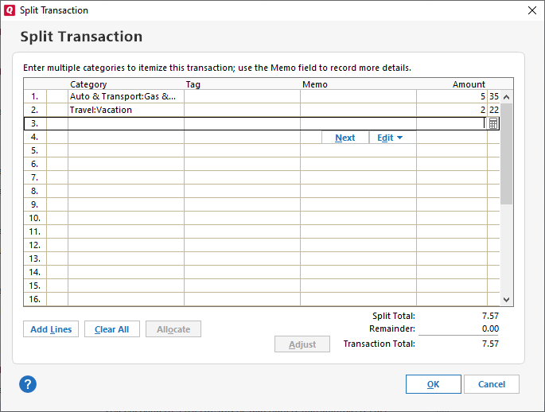
Task: Click the blue Help question mark icon
Action: [28, 384]
